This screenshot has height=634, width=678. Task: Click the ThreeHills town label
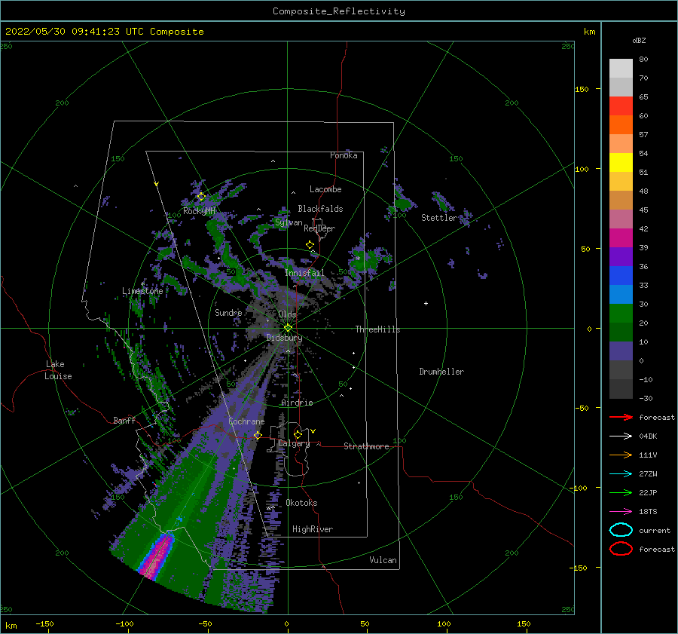pyautogui.click(x=378, y=329)
